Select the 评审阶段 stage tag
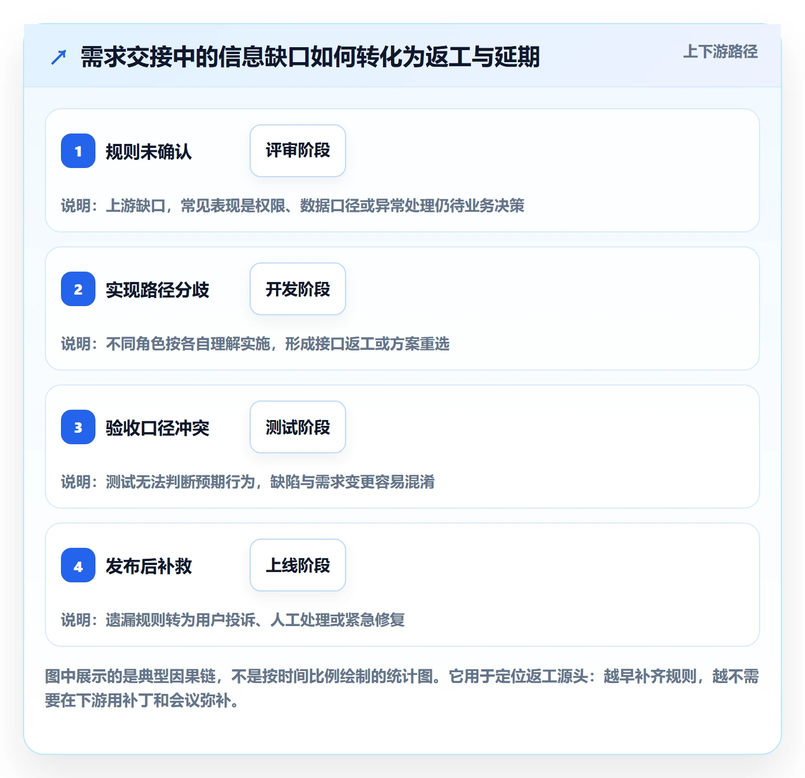The width and height of the screenshot is (805, 778). [x=298, y=151]
